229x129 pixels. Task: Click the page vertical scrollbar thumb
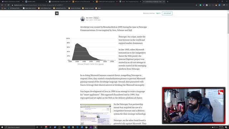pyautogui.click(x=228, y=23)
